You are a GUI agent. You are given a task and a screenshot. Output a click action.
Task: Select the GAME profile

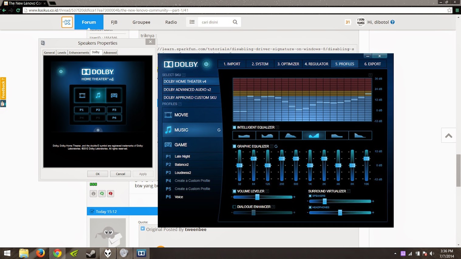point(193,145)
